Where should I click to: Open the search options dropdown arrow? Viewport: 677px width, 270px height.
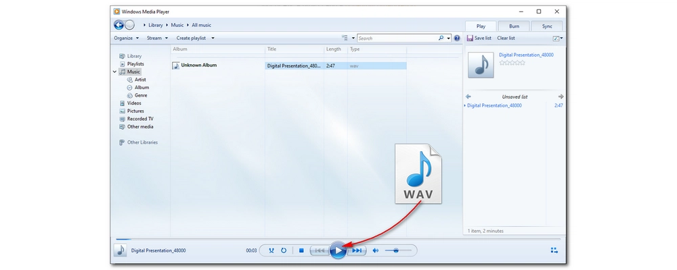(449, 38)
